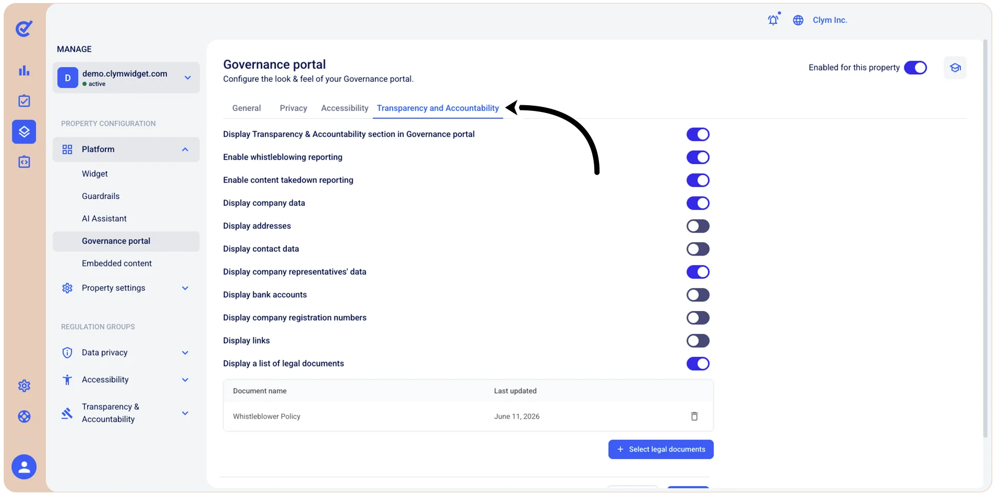Enable Display addresses toggle
994x495 pixels.
[698, 227]
